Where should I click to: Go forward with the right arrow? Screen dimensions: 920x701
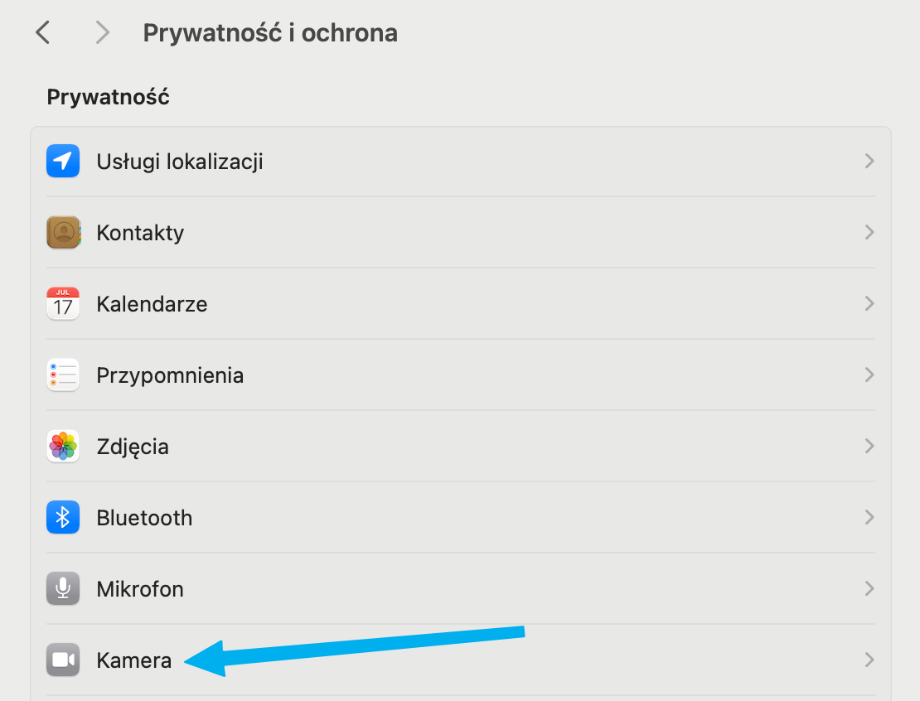102,32
